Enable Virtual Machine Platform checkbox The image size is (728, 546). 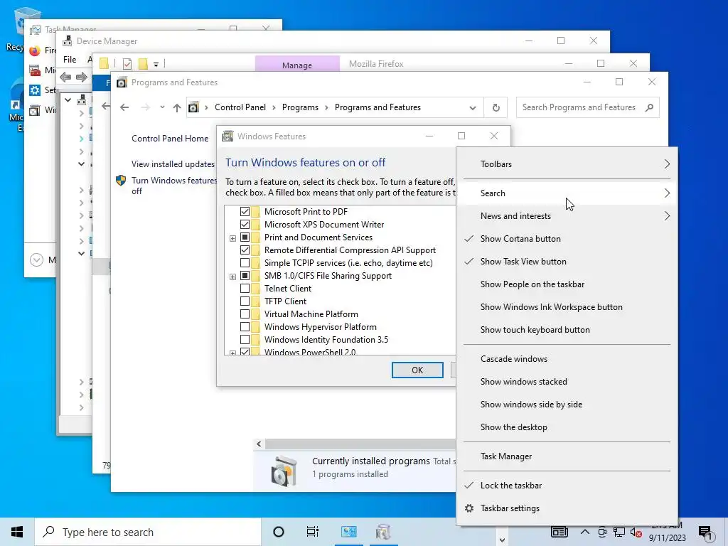click(245, 314)
